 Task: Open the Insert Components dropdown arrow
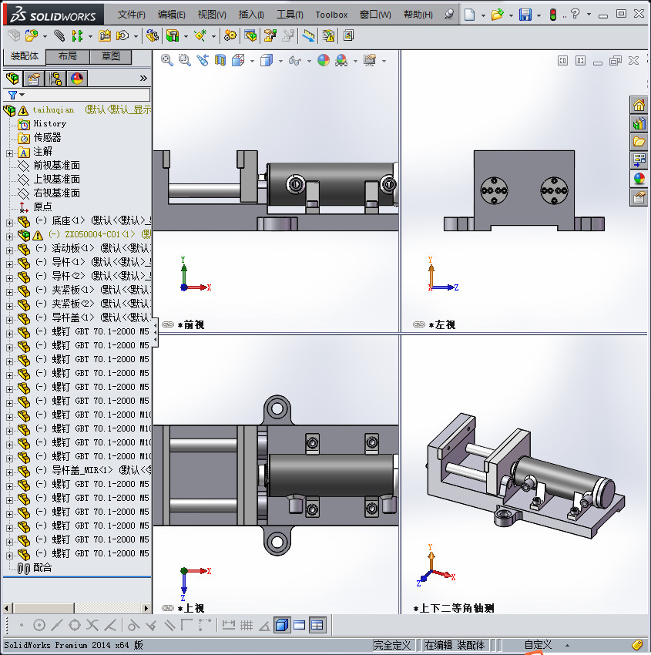coord(45,36)
